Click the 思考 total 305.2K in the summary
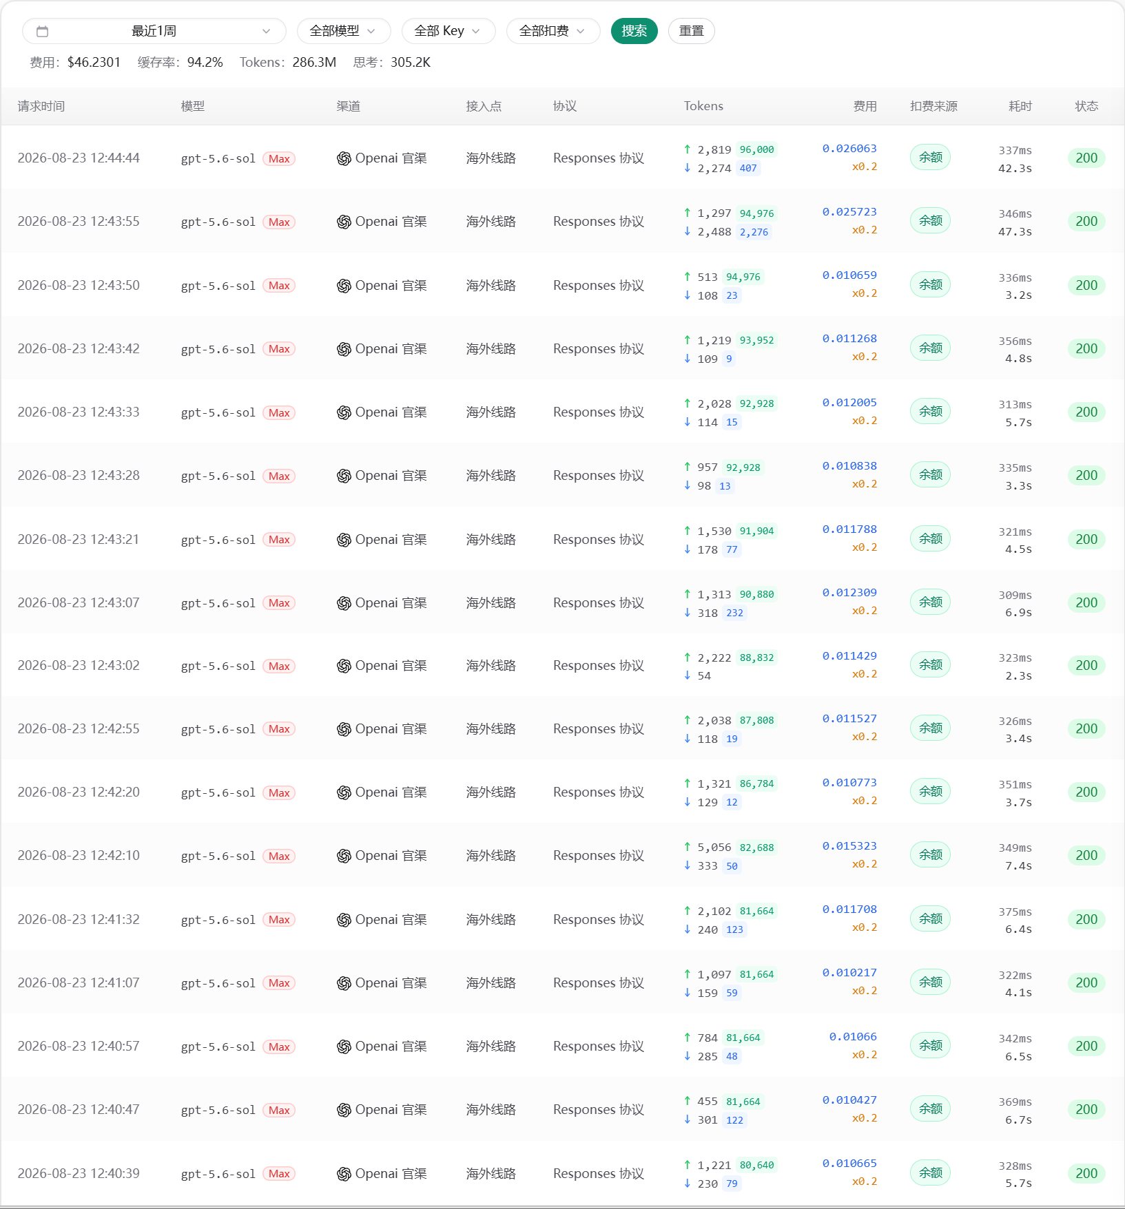1125x1209 pixels. pos(411,63)
